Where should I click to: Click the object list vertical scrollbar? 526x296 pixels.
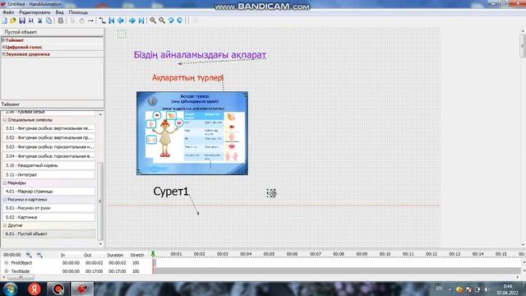coord(100,201)
